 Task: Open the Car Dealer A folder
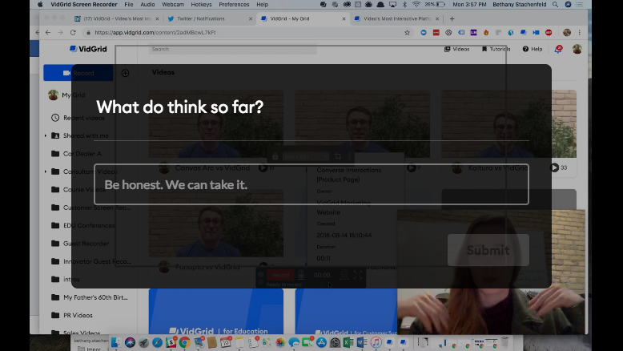(76, 153)
